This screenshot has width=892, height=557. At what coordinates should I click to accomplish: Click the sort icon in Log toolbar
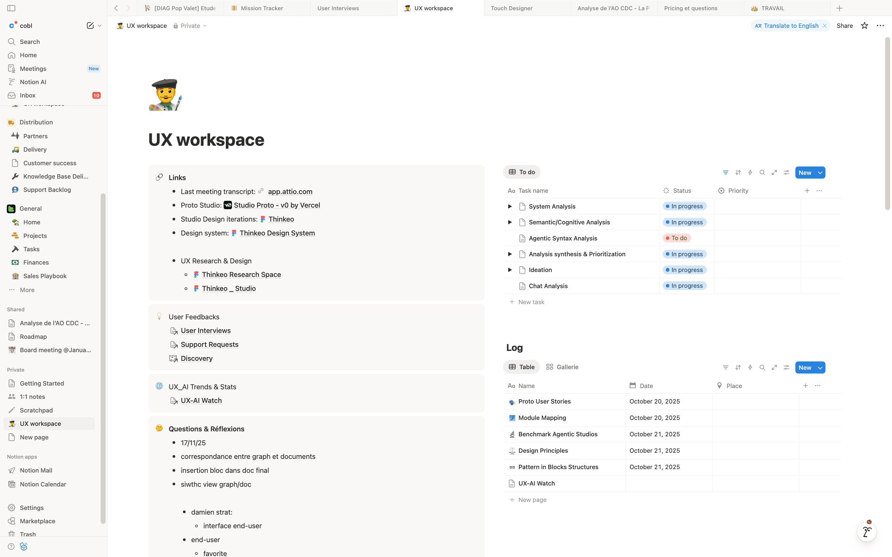tap(738, 367)
